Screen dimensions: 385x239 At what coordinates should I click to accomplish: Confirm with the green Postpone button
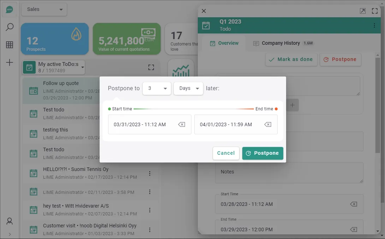point(262,153)
